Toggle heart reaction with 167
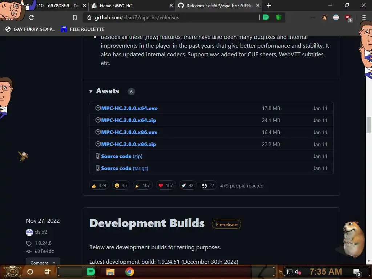The width and height of the screenshot is (372, 279). (166, 186)
